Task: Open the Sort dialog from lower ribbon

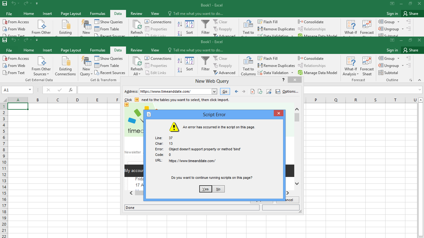Action: point(189,64)
